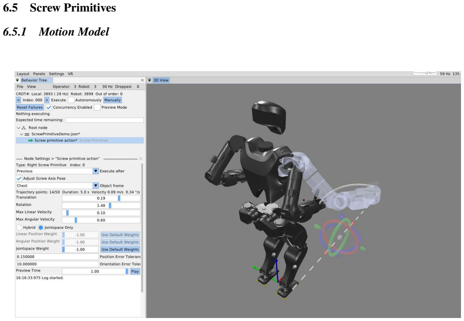Adjust the Jointspace Weight slider
The image size is (464, 321).
click(80, 249)
